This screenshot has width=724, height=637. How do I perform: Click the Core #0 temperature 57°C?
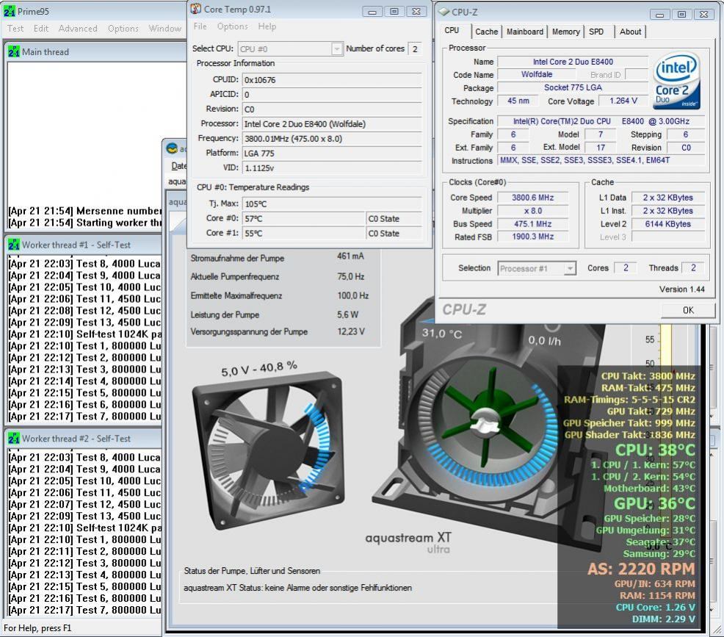point(303,218)
